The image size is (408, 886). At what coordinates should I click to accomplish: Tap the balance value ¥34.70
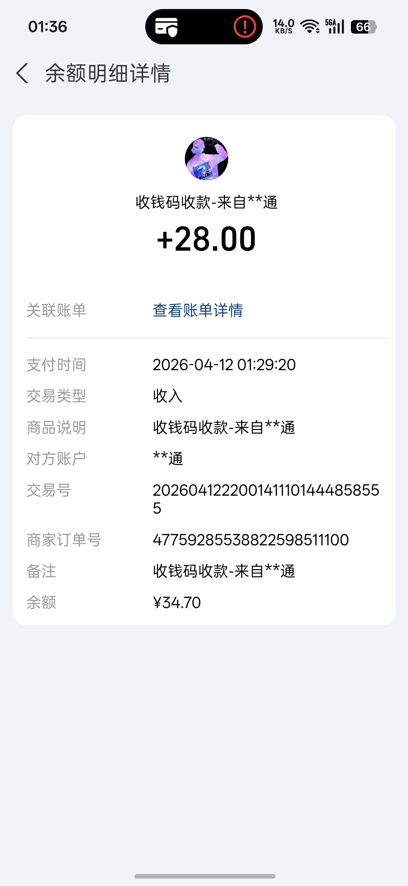click(177, 603)
